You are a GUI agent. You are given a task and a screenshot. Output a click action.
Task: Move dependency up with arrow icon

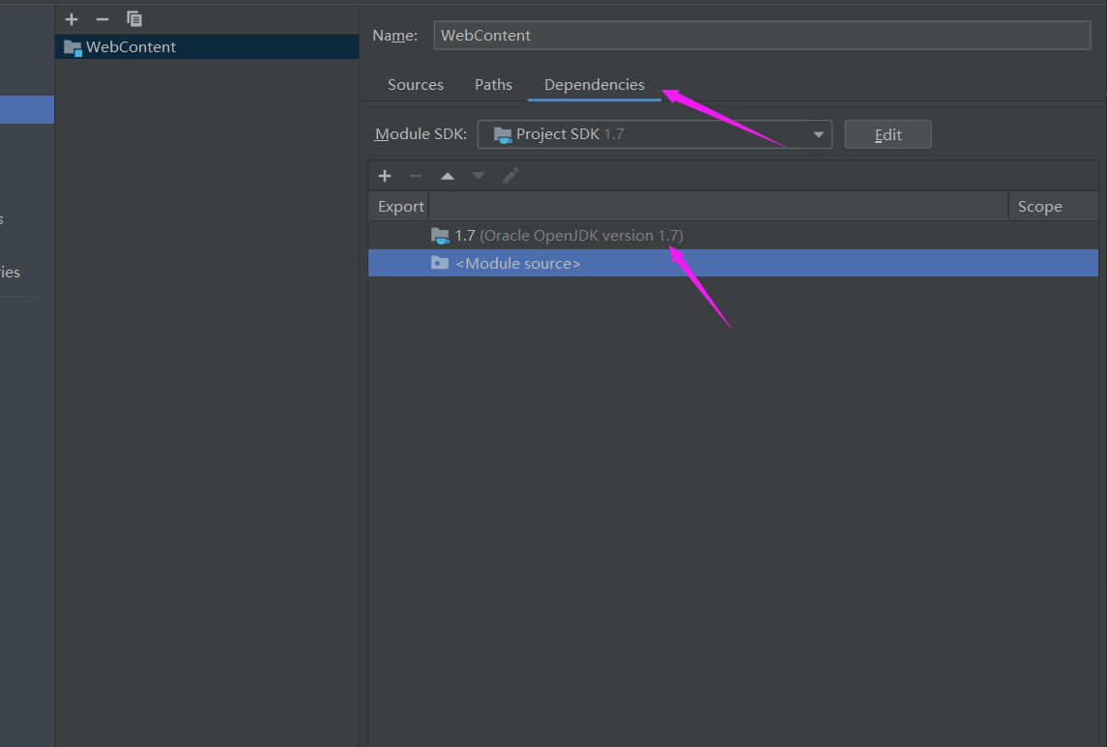448,176
